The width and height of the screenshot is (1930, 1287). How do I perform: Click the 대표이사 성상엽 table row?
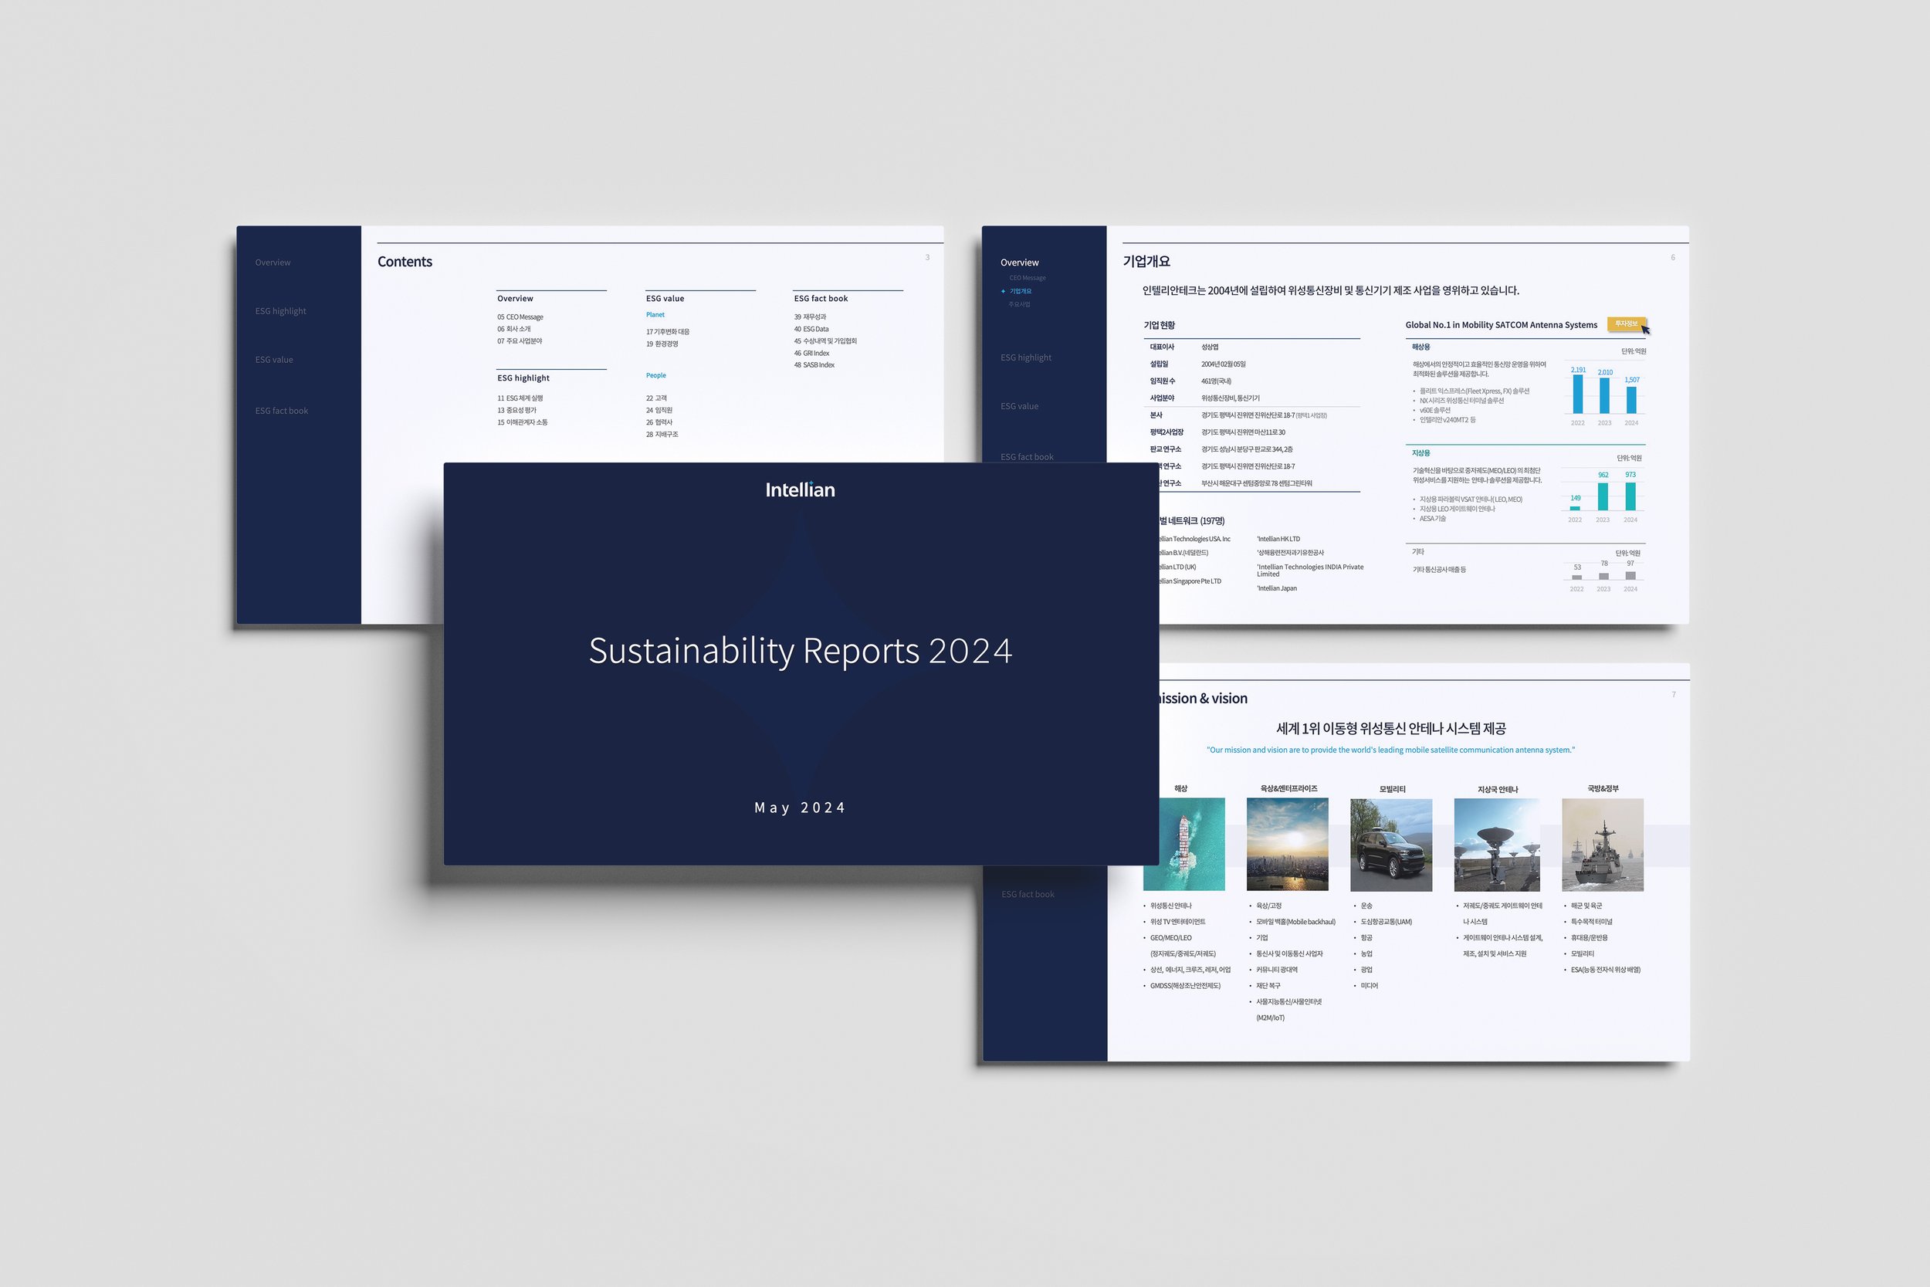1251,347
